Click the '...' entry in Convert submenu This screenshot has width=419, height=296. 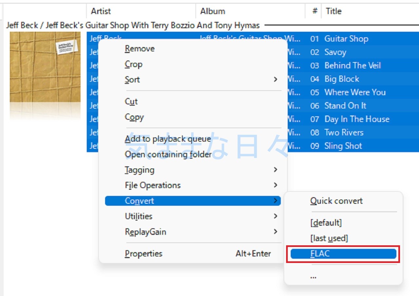click(x=343, y=276)
